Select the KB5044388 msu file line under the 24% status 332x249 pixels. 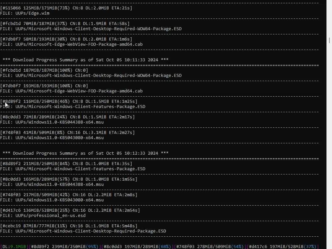52,122
